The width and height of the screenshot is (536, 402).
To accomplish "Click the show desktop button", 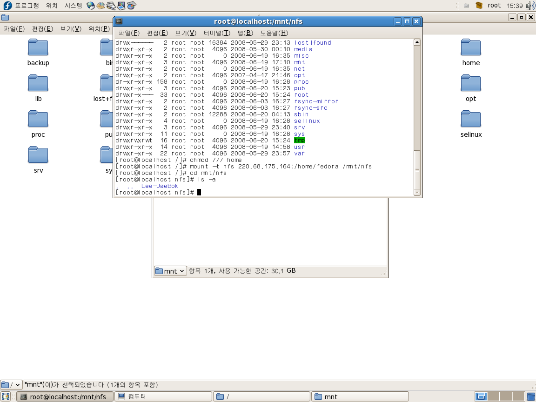I will pyautogui.click(x=6, y=396).
